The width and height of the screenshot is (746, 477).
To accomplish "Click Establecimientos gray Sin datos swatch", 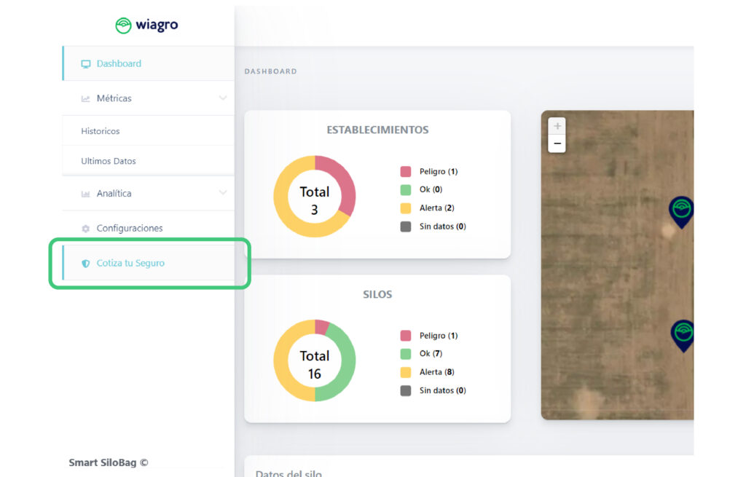I will click(406, 227).
